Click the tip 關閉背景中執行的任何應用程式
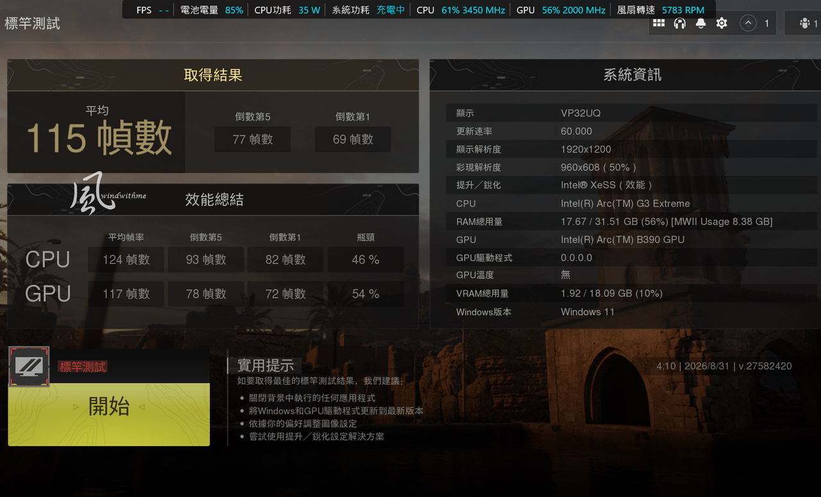 tap(312, 398)
